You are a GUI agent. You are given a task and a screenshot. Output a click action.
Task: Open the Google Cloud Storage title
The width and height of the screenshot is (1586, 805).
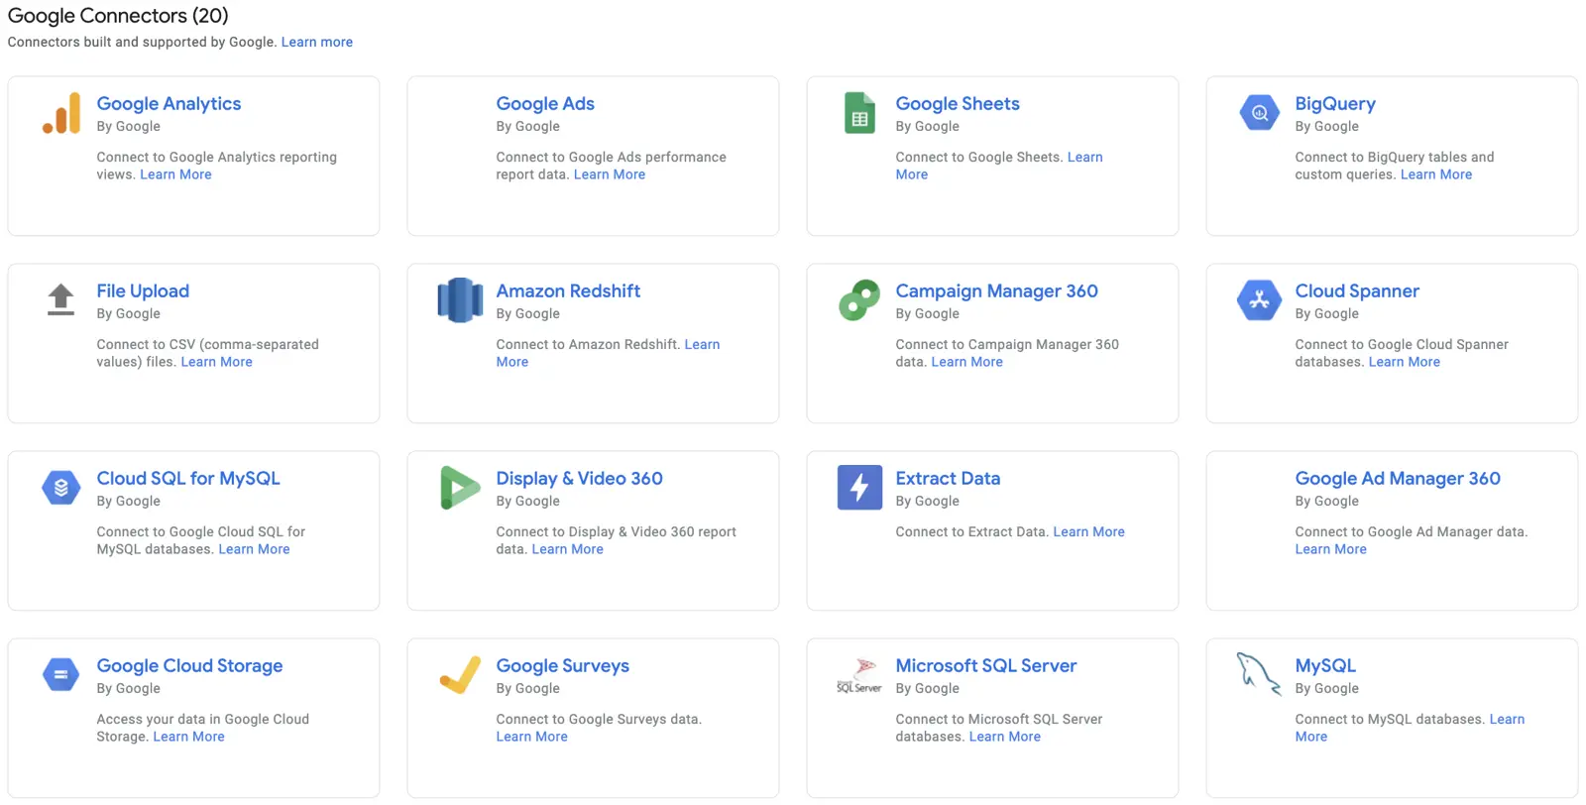pyautogui.click(x=189, y=666)
